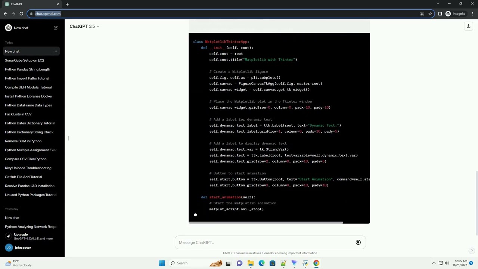Click the new chat compose icon in sidebar

[55, 28]
